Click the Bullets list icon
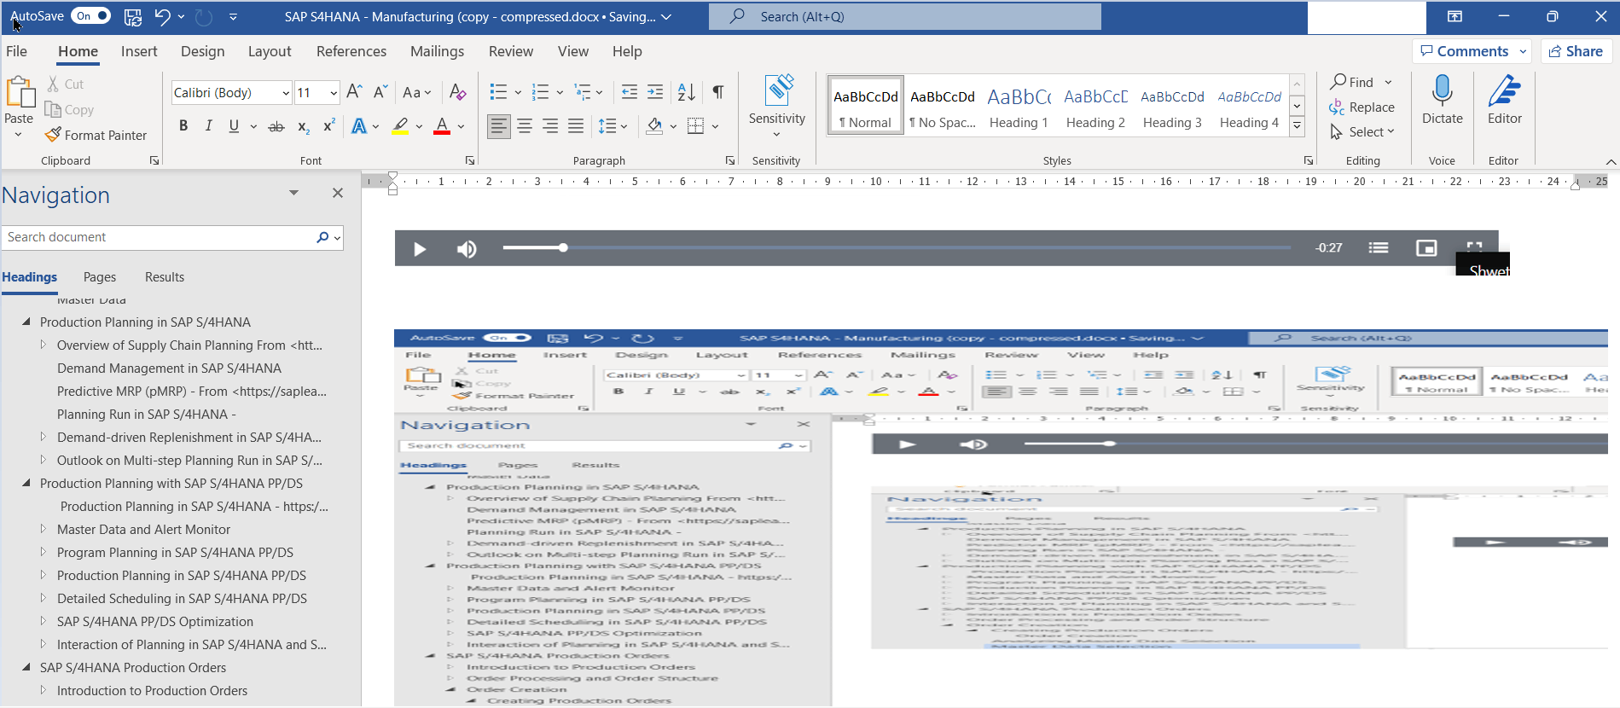 (x=498, y=91)
